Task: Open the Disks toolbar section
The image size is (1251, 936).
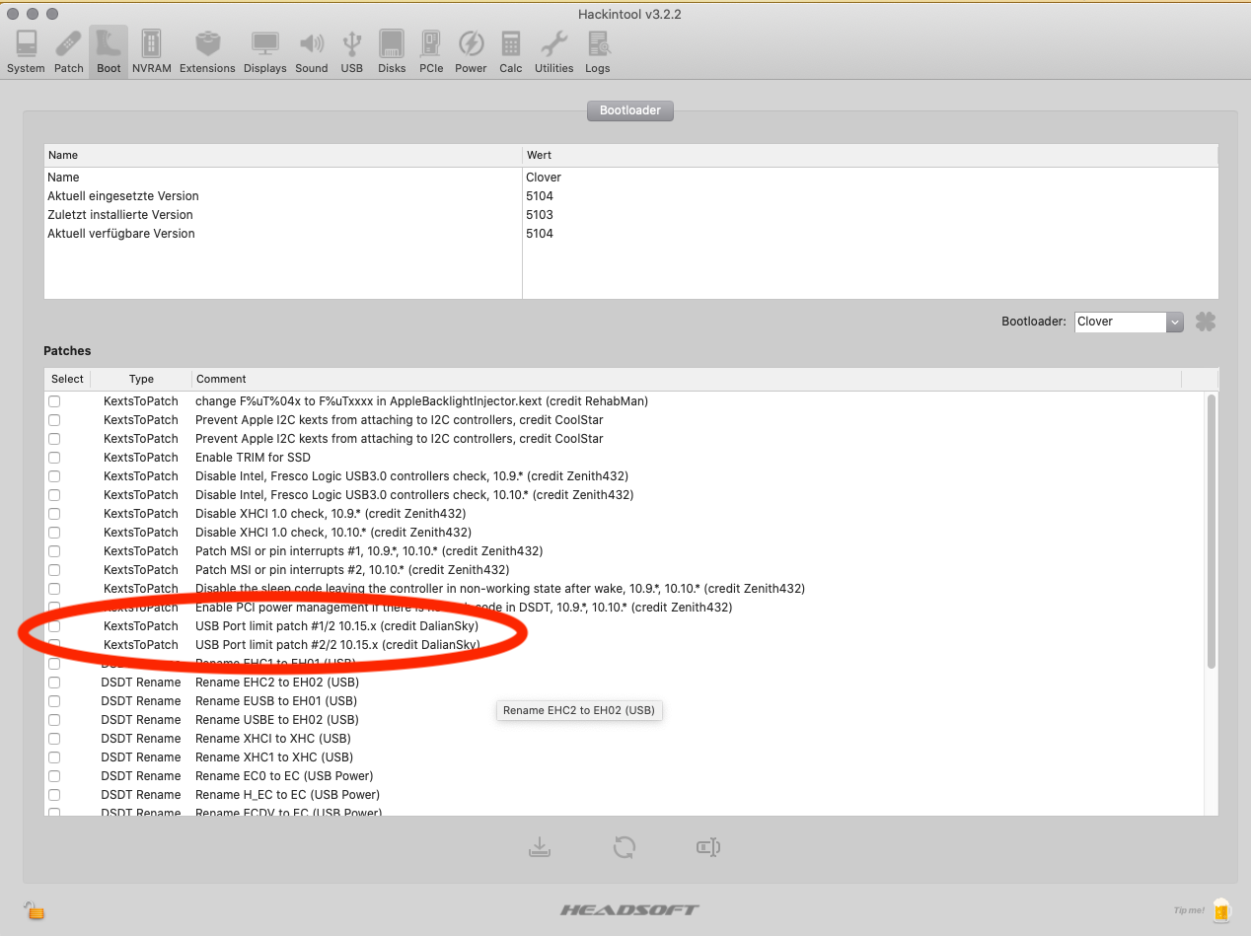Action: [x=392, y=52]
